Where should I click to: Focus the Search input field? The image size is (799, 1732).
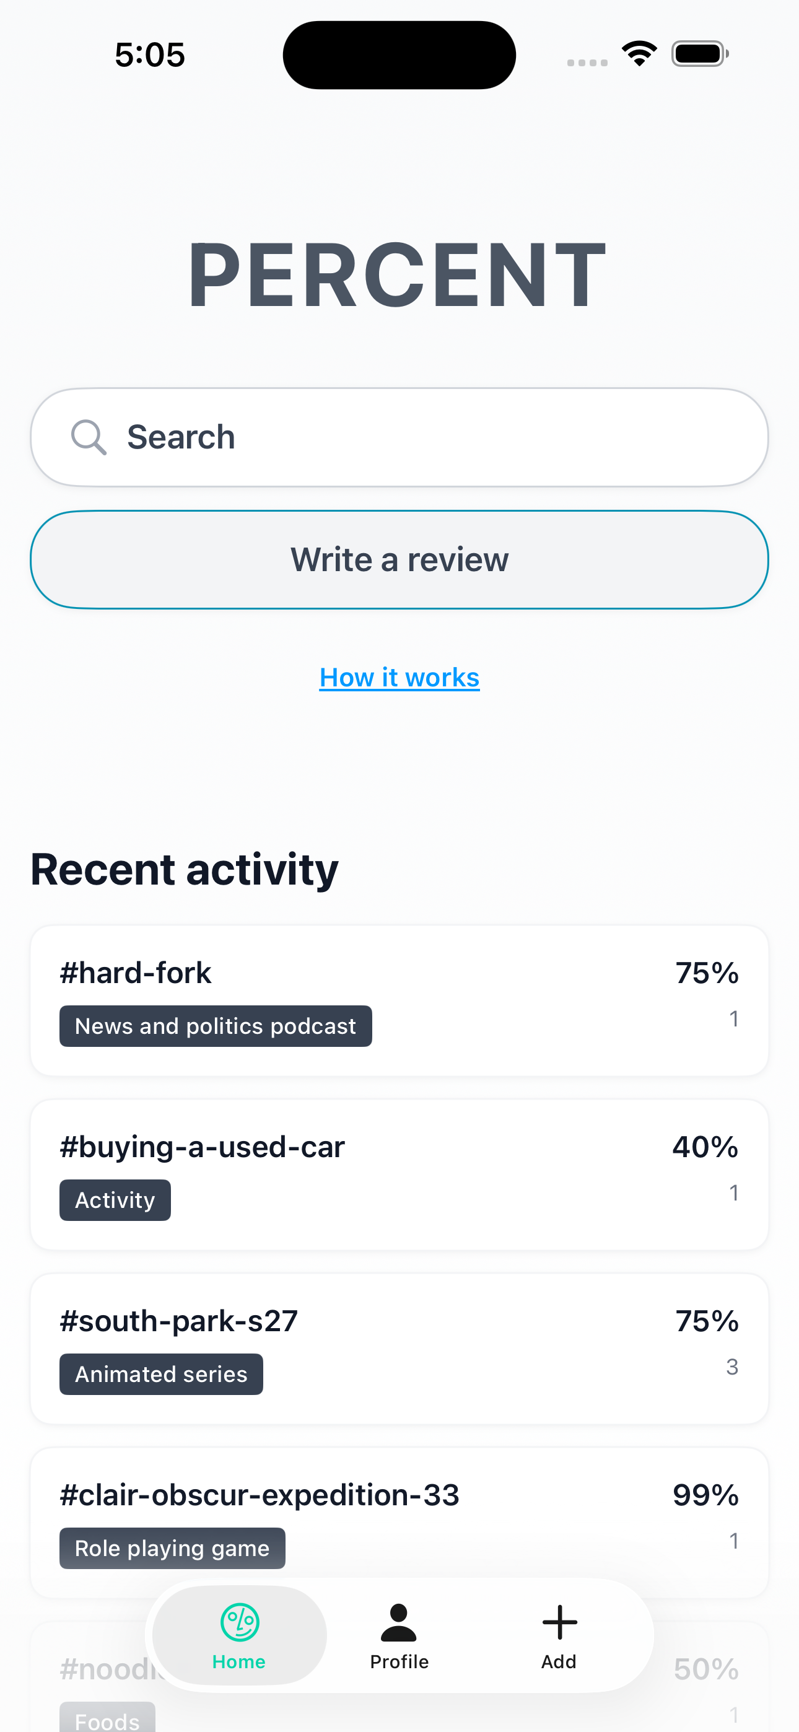(x=430, y=438)
